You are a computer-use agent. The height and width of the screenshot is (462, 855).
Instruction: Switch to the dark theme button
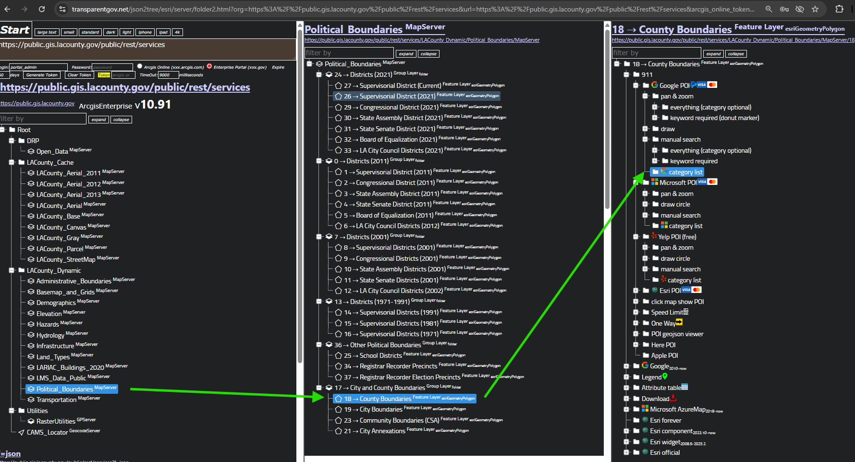point(110,32)
